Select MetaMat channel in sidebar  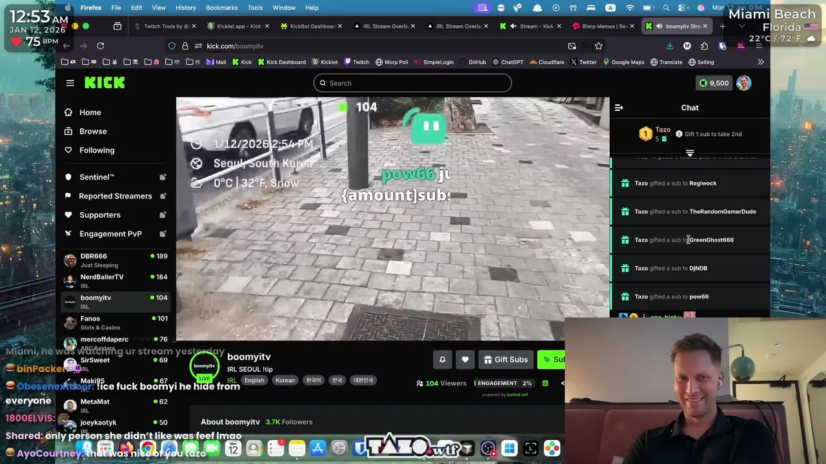click(x=116, y=405)
